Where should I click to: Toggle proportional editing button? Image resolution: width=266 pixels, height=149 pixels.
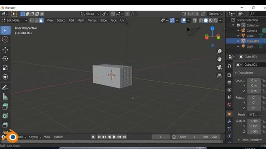coord(127,14)
